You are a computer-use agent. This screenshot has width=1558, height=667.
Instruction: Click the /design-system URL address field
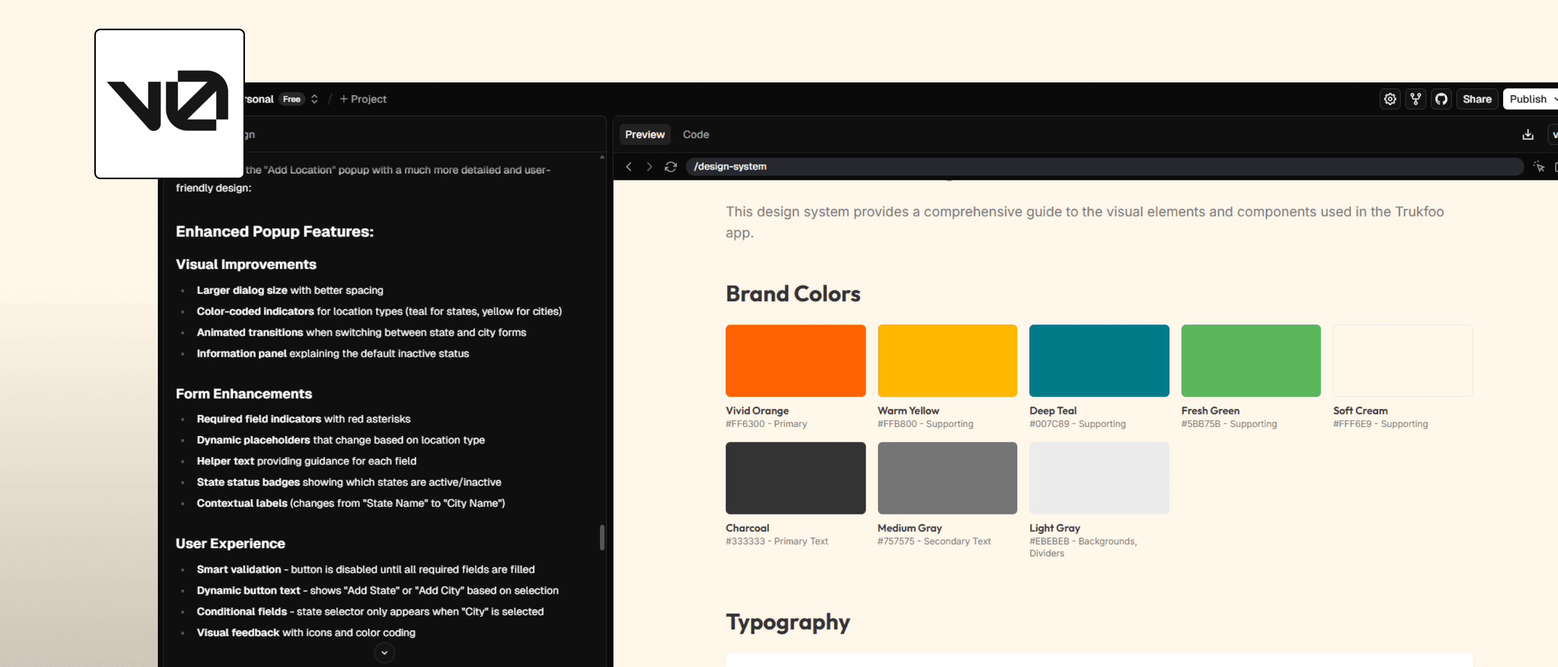(1028, 167)
